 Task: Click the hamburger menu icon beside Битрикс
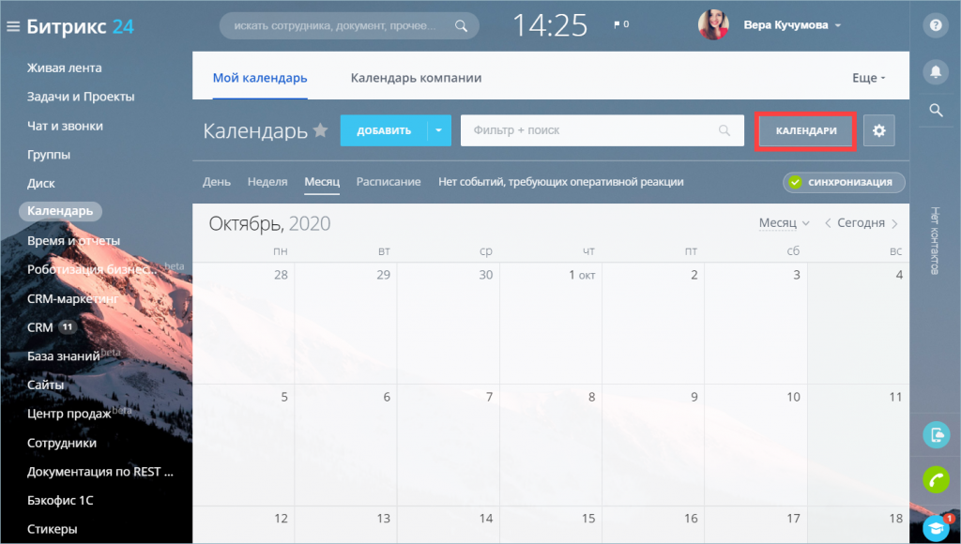coord(12,26)
